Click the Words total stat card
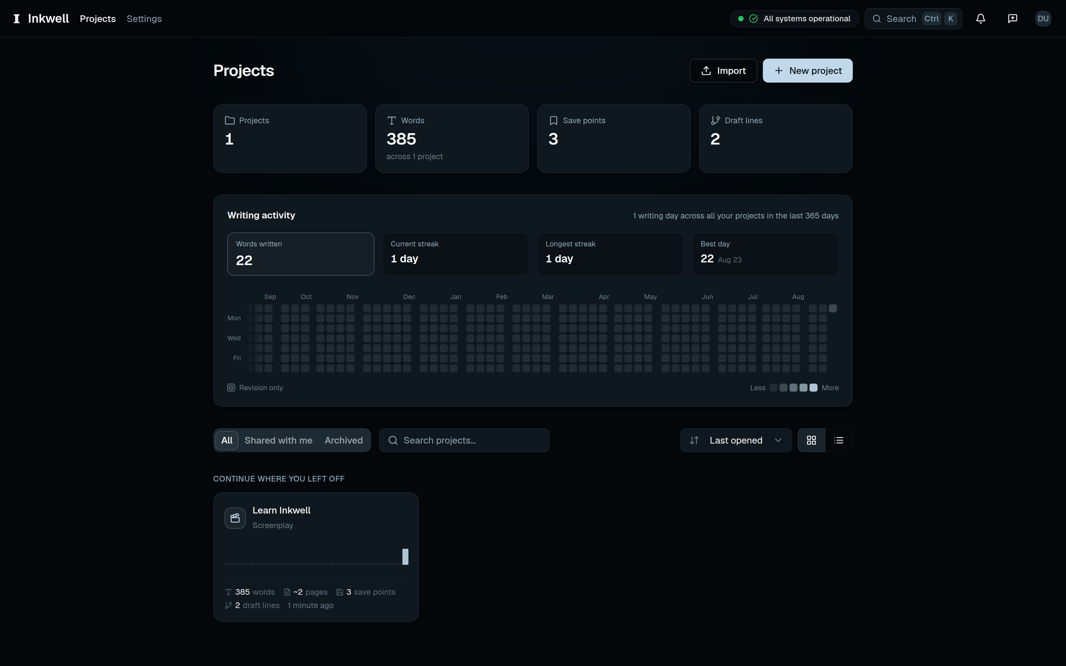This screenshot has height=666, width=1066. point(452,138)
